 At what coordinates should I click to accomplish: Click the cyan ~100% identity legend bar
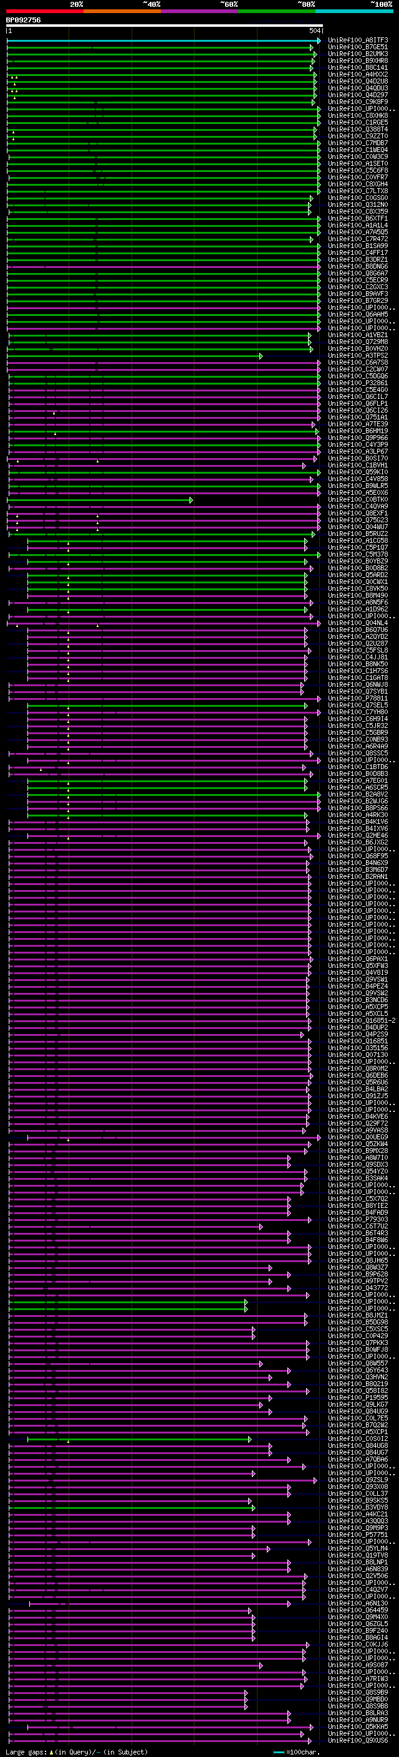pos(354,11)
